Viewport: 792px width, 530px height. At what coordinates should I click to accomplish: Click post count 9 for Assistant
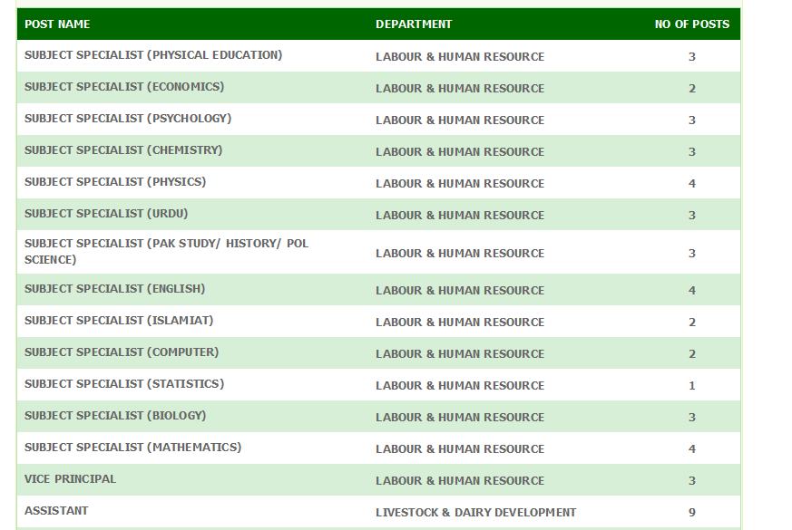[x=692, y=513]
